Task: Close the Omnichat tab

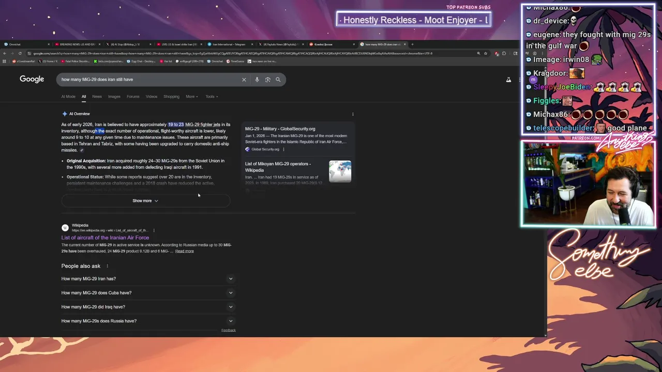Action: (49, 44)
